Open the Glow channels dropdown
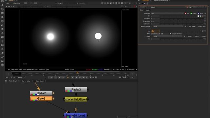The image size is (210, 118). [x=167, y=13]
